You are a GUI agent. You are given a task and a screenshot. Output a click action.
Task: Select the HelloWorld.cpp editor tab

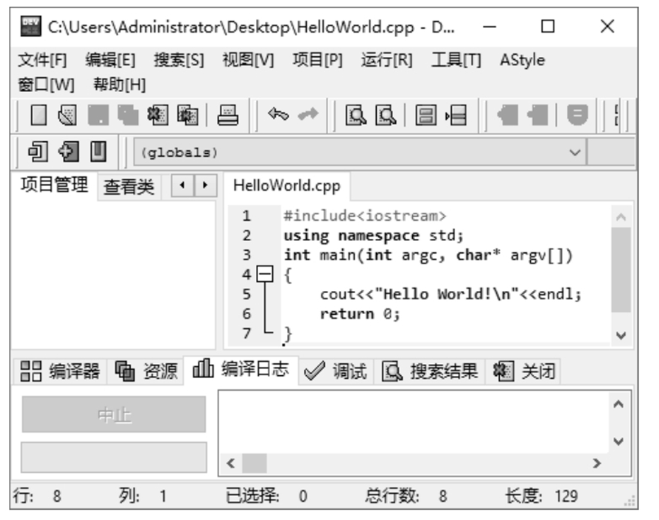(286, 186)
